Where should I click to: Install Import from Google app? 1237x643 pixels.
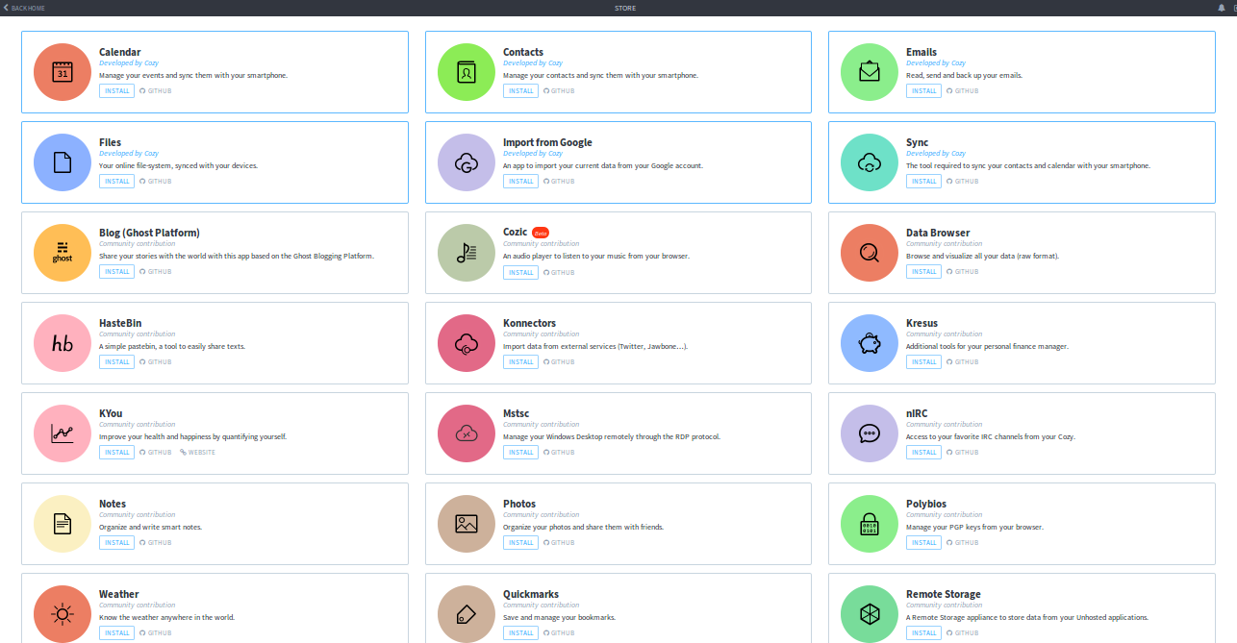tap(521, 182)
